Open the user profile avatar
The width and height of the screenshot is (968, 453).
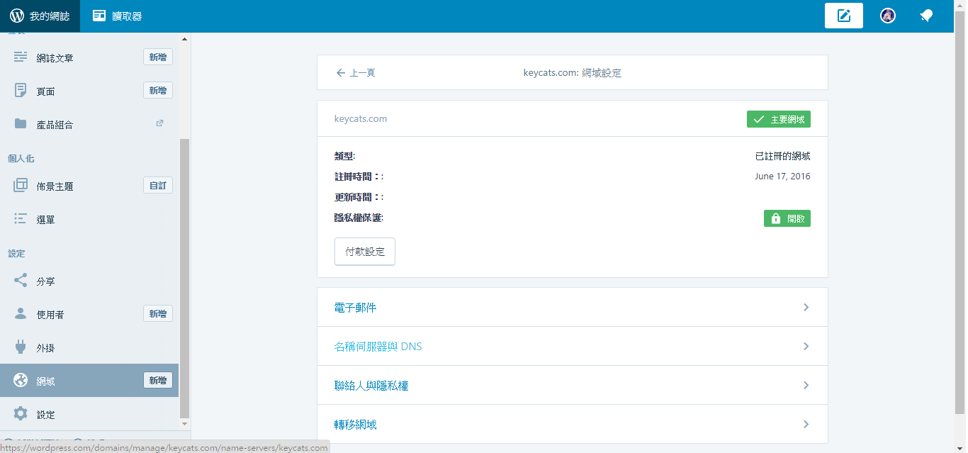(888, 16)
